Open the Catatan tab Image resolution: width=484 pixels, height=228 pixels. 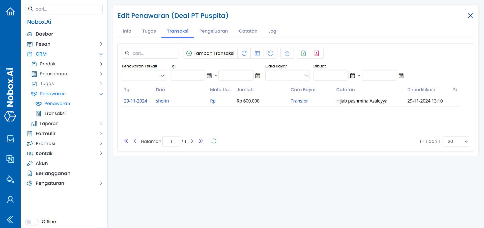point(248,31)
